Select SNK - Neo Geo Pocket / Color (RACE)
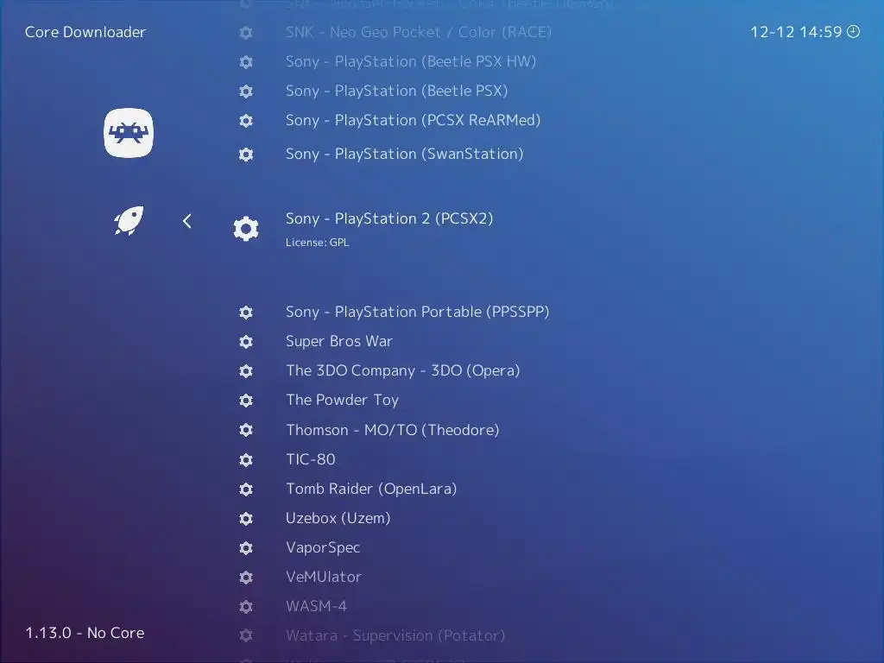Viewport: 884px width, 663px height. pos(419,32)
